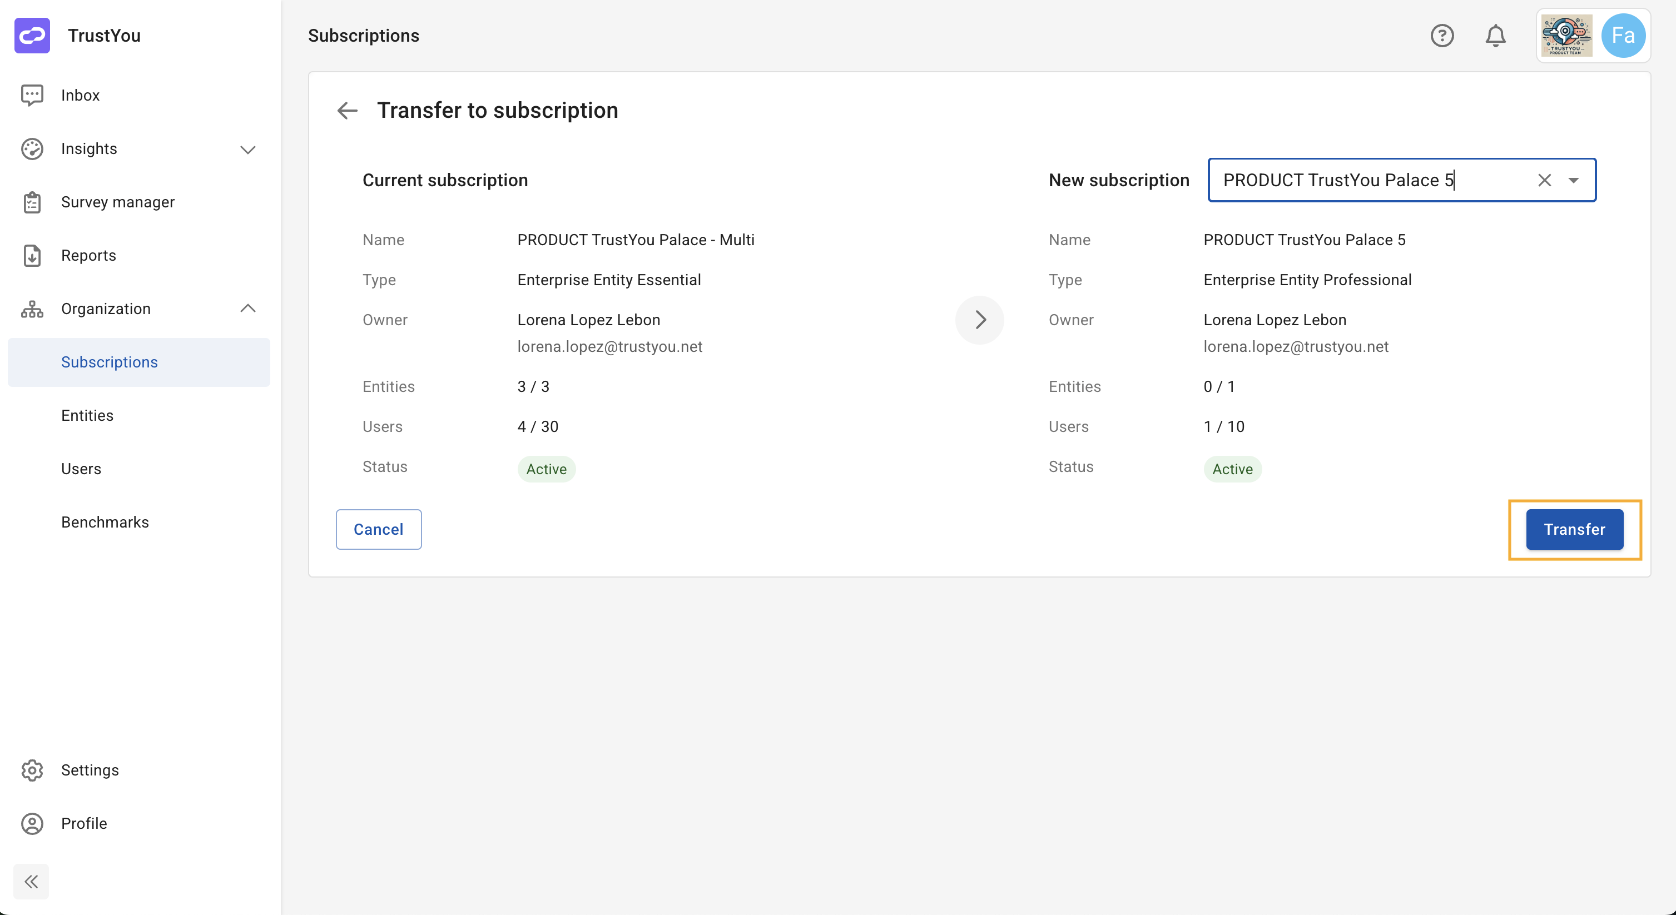Select Users under Organization
The height and width of the screenshot is (915, 1676).
click(139, 469)
